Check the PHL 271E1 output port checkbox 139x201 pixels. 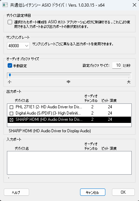11,107
